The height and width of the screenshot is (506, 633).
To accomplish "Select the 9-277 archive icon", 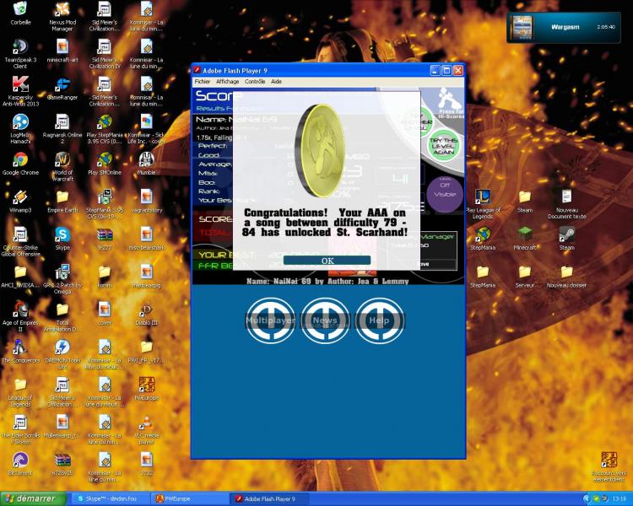I will (x=105, y=239).
